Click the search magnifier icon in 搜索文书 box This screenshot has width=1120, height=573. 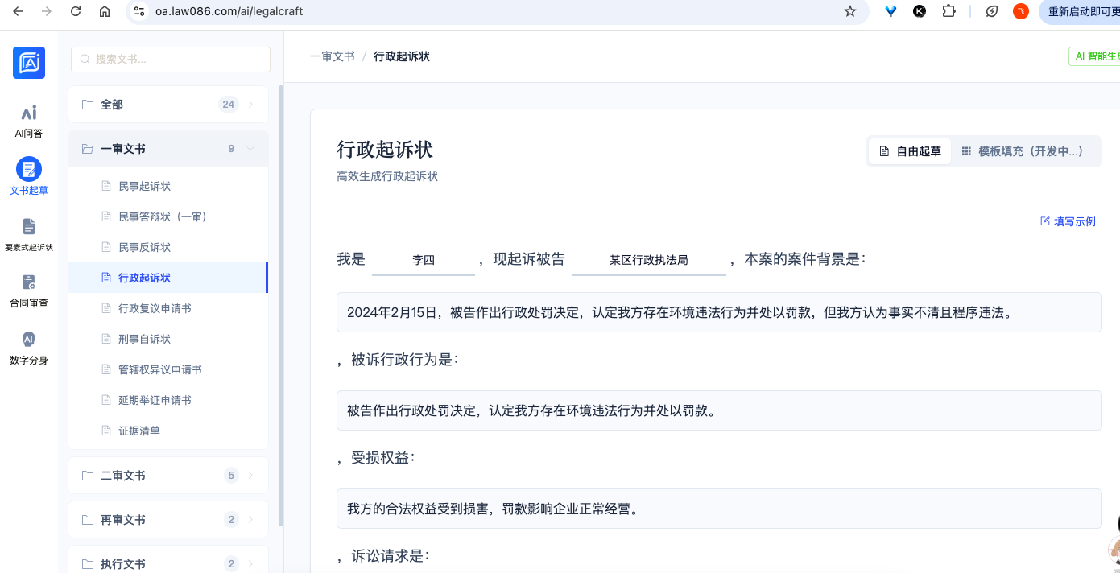pyautogui.click(x=85, y=59)
